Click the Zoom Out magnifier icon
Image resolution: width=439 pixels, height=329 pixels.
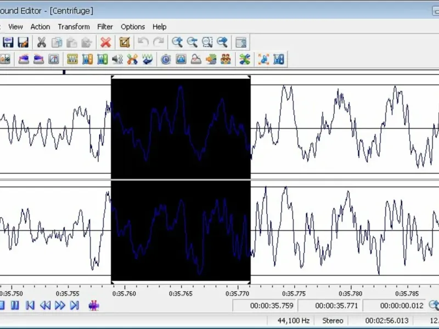point(192,42)
